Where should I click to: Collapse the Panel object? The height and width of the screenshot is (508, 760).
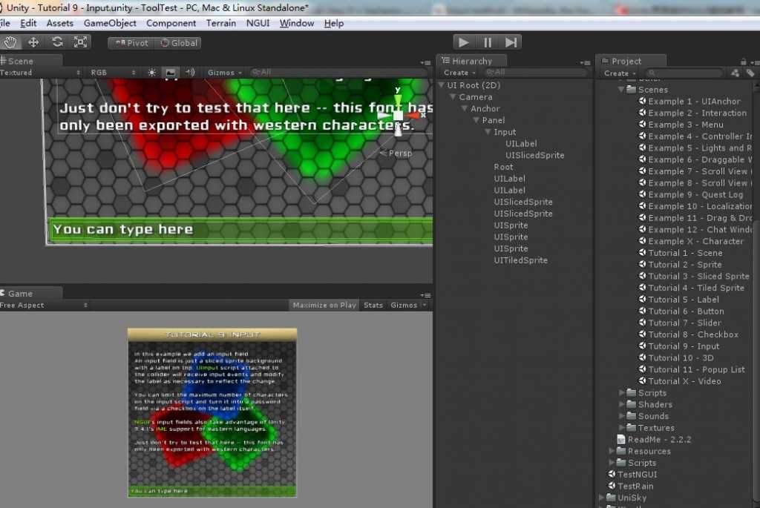pyautogui.click(x=476, y=120)
